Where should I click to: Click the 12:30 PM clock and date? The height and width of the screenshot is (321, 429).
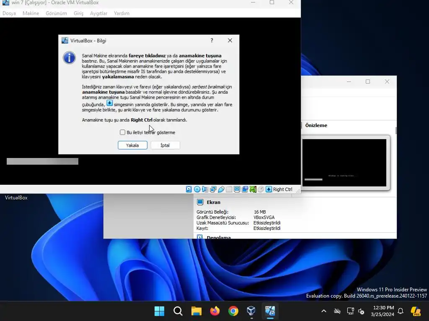[x=382, y=311]
